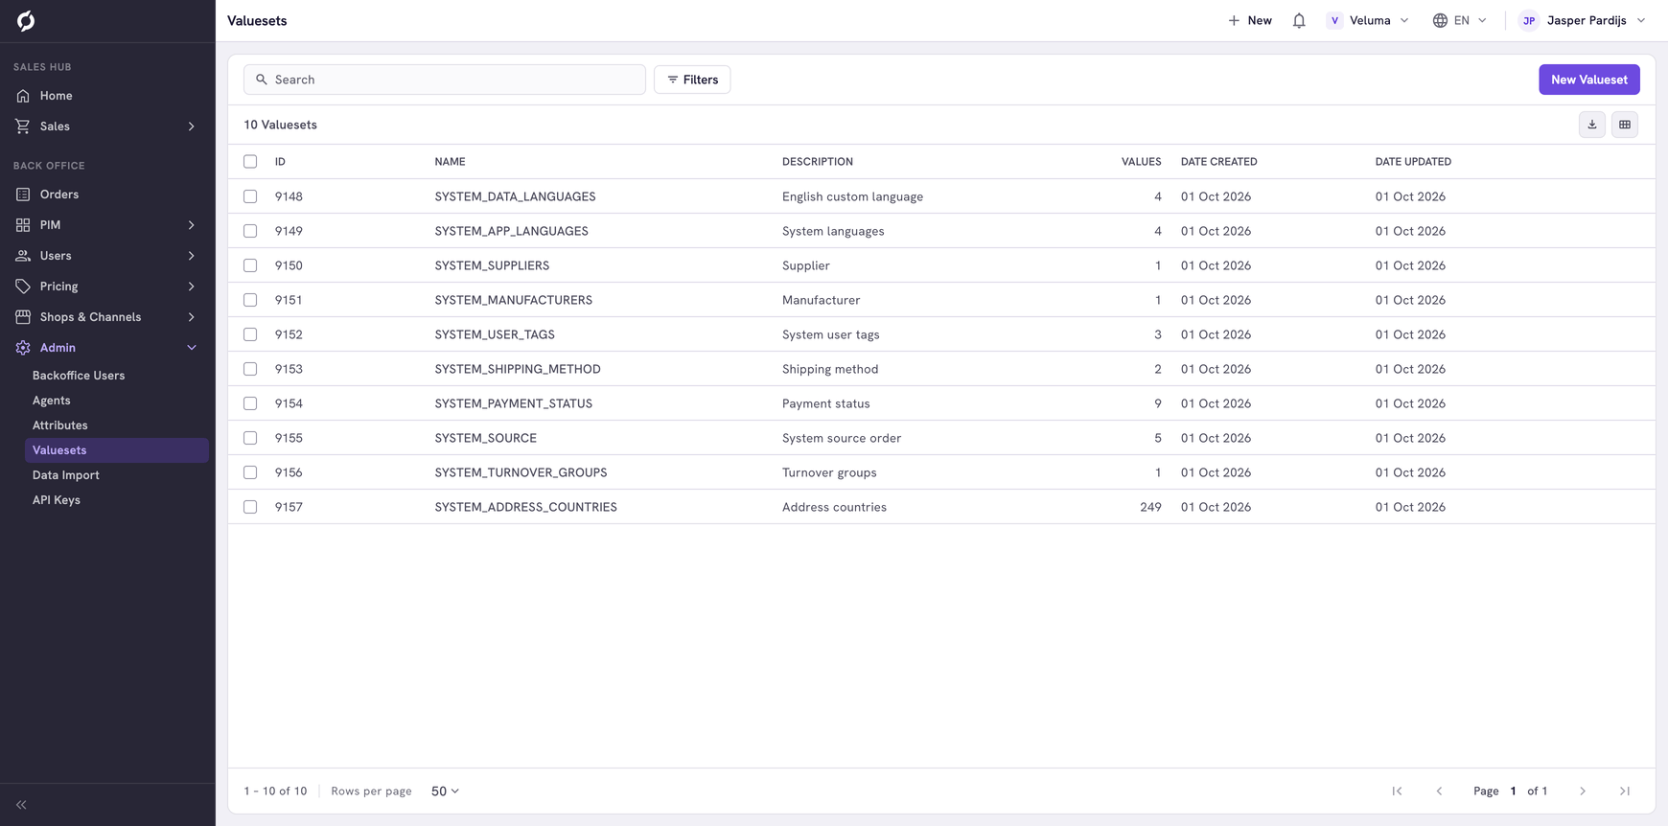Go to Attributes in the sidebar
The image size is (1668, 826).
click(60, 425)
